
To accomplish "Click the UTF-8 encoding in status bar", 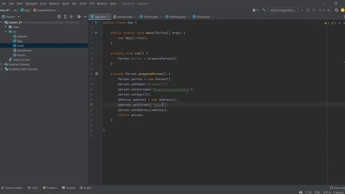I will click(x=327, y=192).
